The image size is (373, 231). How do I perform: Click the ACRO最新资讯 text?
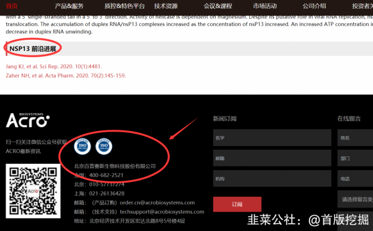coord(23,151)
